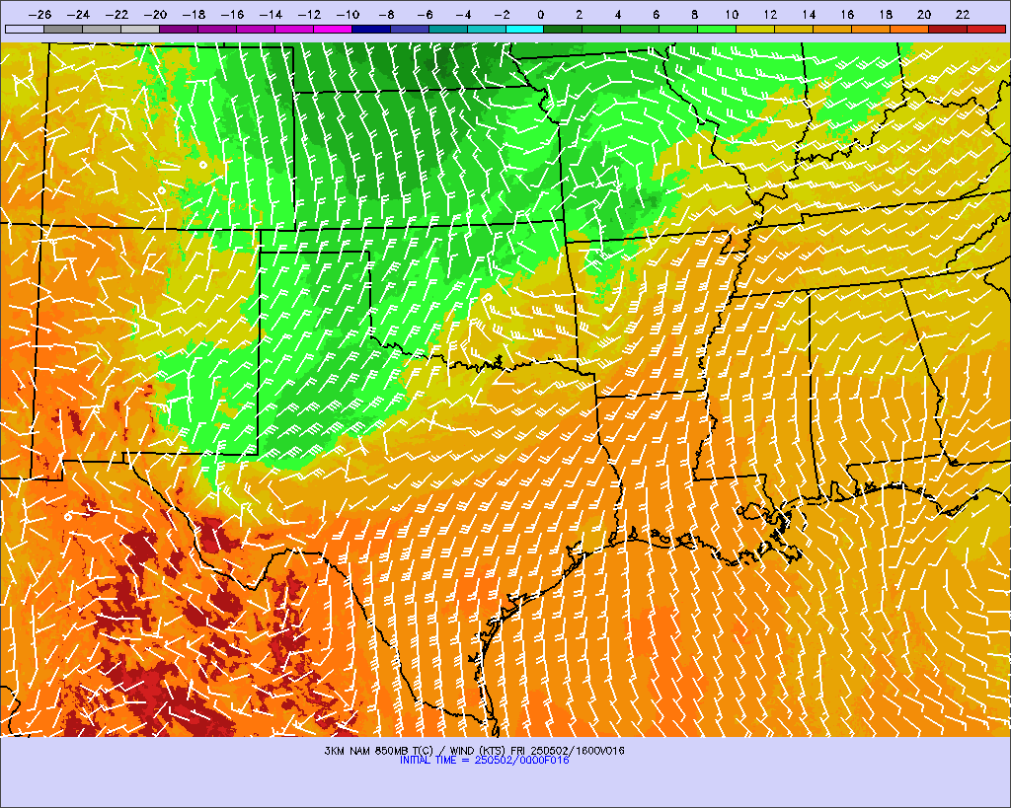The image size is (1011, 808).
Task: Click dark red swatch between 20 and 22
Action: coord(948,29)
